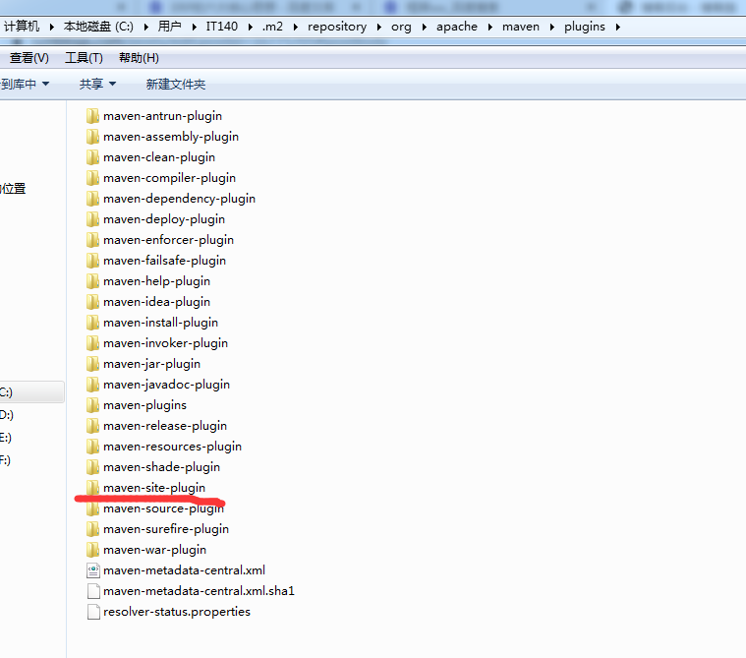Select the maven-compiler-plugin folder icon
746x658 pixels.
pos(92,178)
